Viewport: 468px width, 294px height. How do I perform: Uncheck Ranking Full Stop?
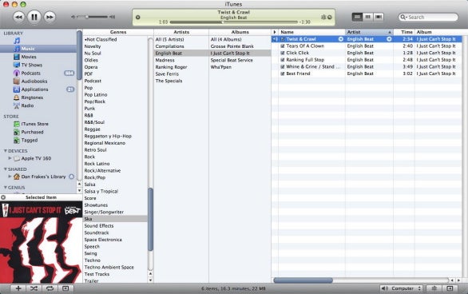[283, 60]
